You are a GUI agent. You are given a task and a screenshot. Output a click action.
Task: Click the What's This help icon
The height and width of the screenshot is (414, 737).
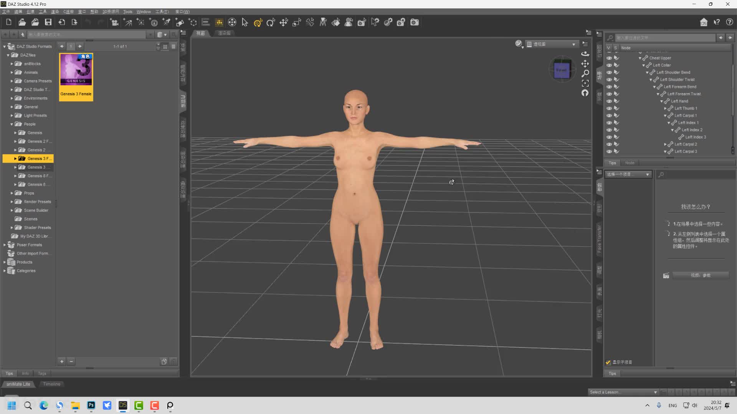click(717, 22)
